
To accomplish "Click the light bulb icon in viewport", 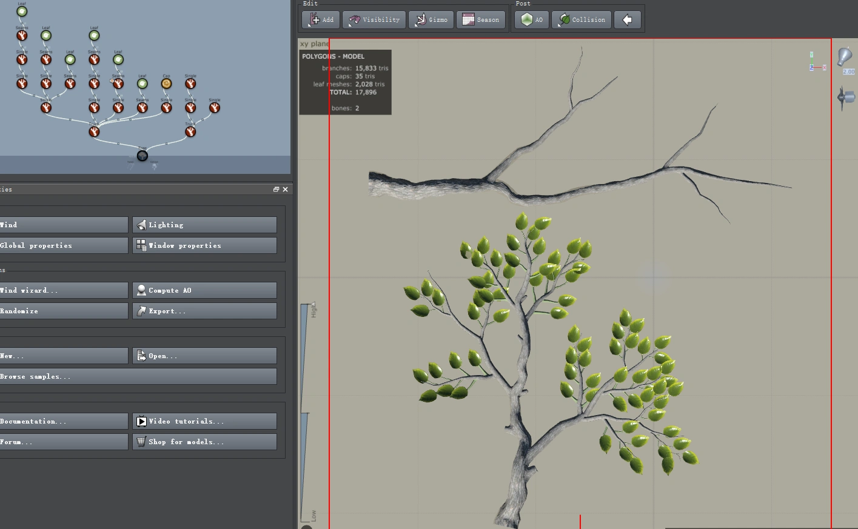I will (x=845, y=56).
